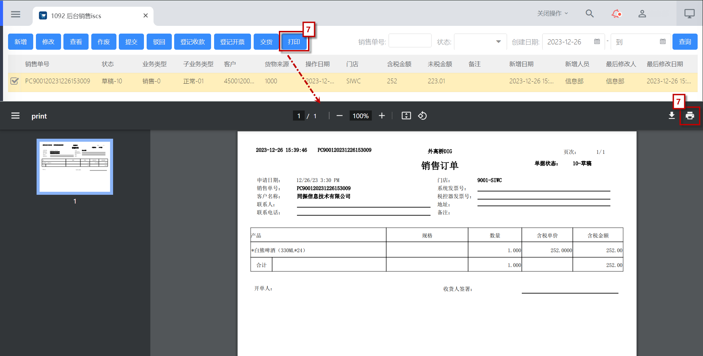
Task: Click the 创建日期 start date field
Action: point(573,42)
